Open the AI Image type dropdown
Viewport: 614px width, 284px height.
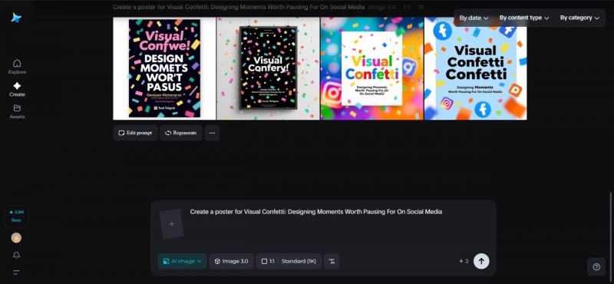pyautogui.click(x=183, y=261)
